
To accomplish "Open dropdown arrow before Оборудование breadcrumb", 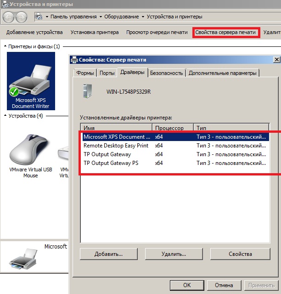I will 101,17.
